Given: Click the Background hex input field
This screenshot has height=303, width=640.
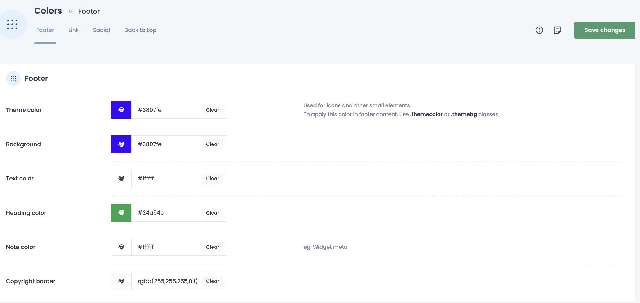Looking at the screenshot, I should click(167, 144).
